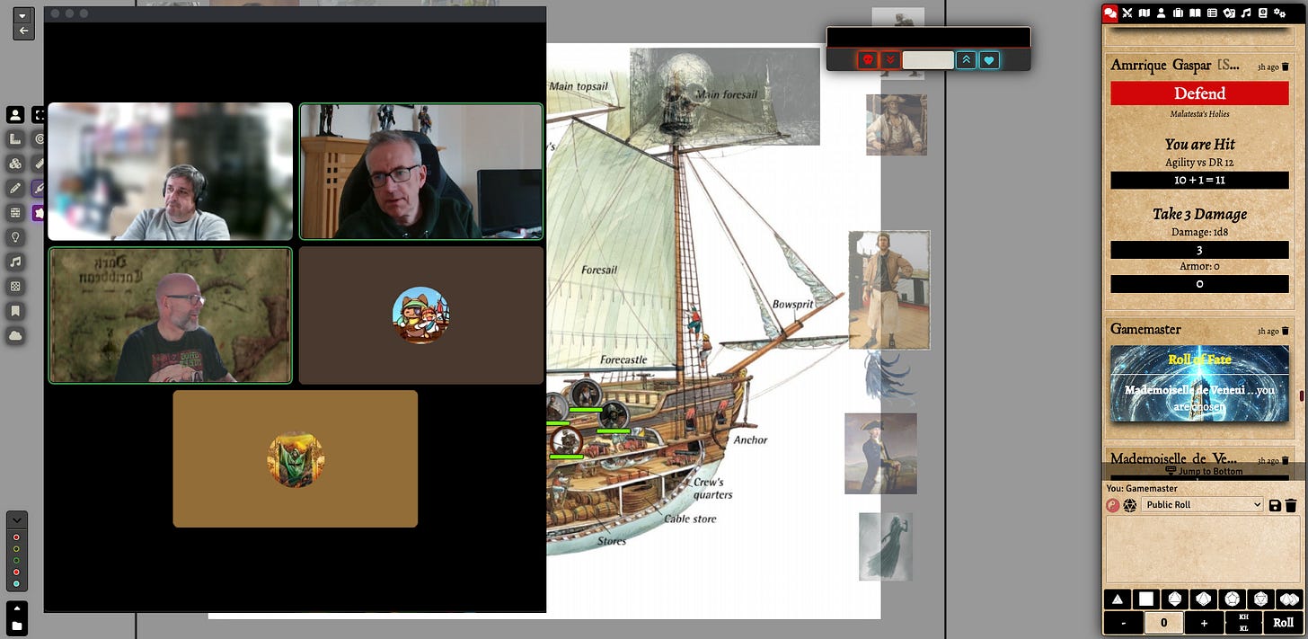This screenshot has height=639, width=1308.
Task: Decrease the modifier with minus button
Action: (x=1123, y=623)
